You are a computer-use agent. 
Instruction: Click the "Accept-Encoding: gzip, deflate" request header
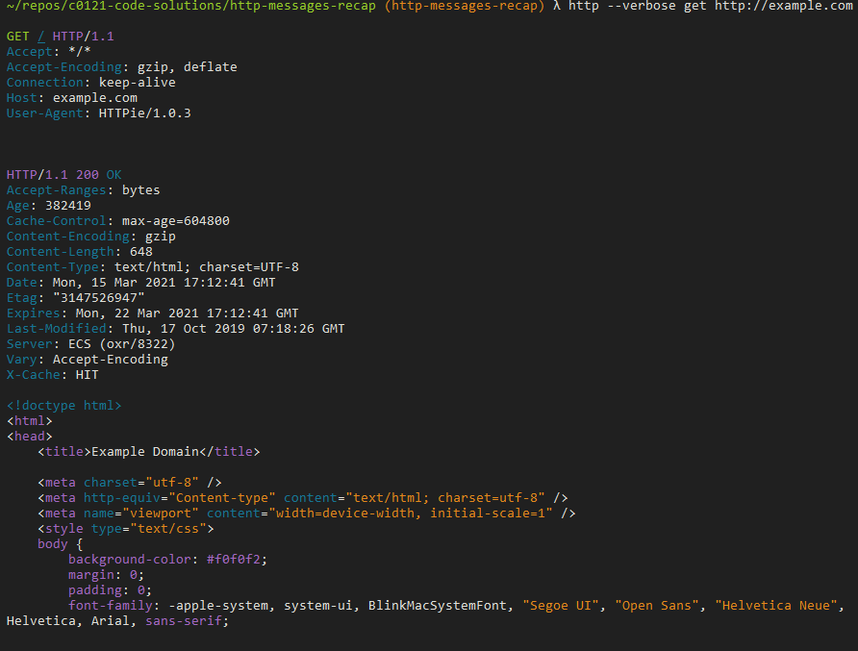coord(121,67)
